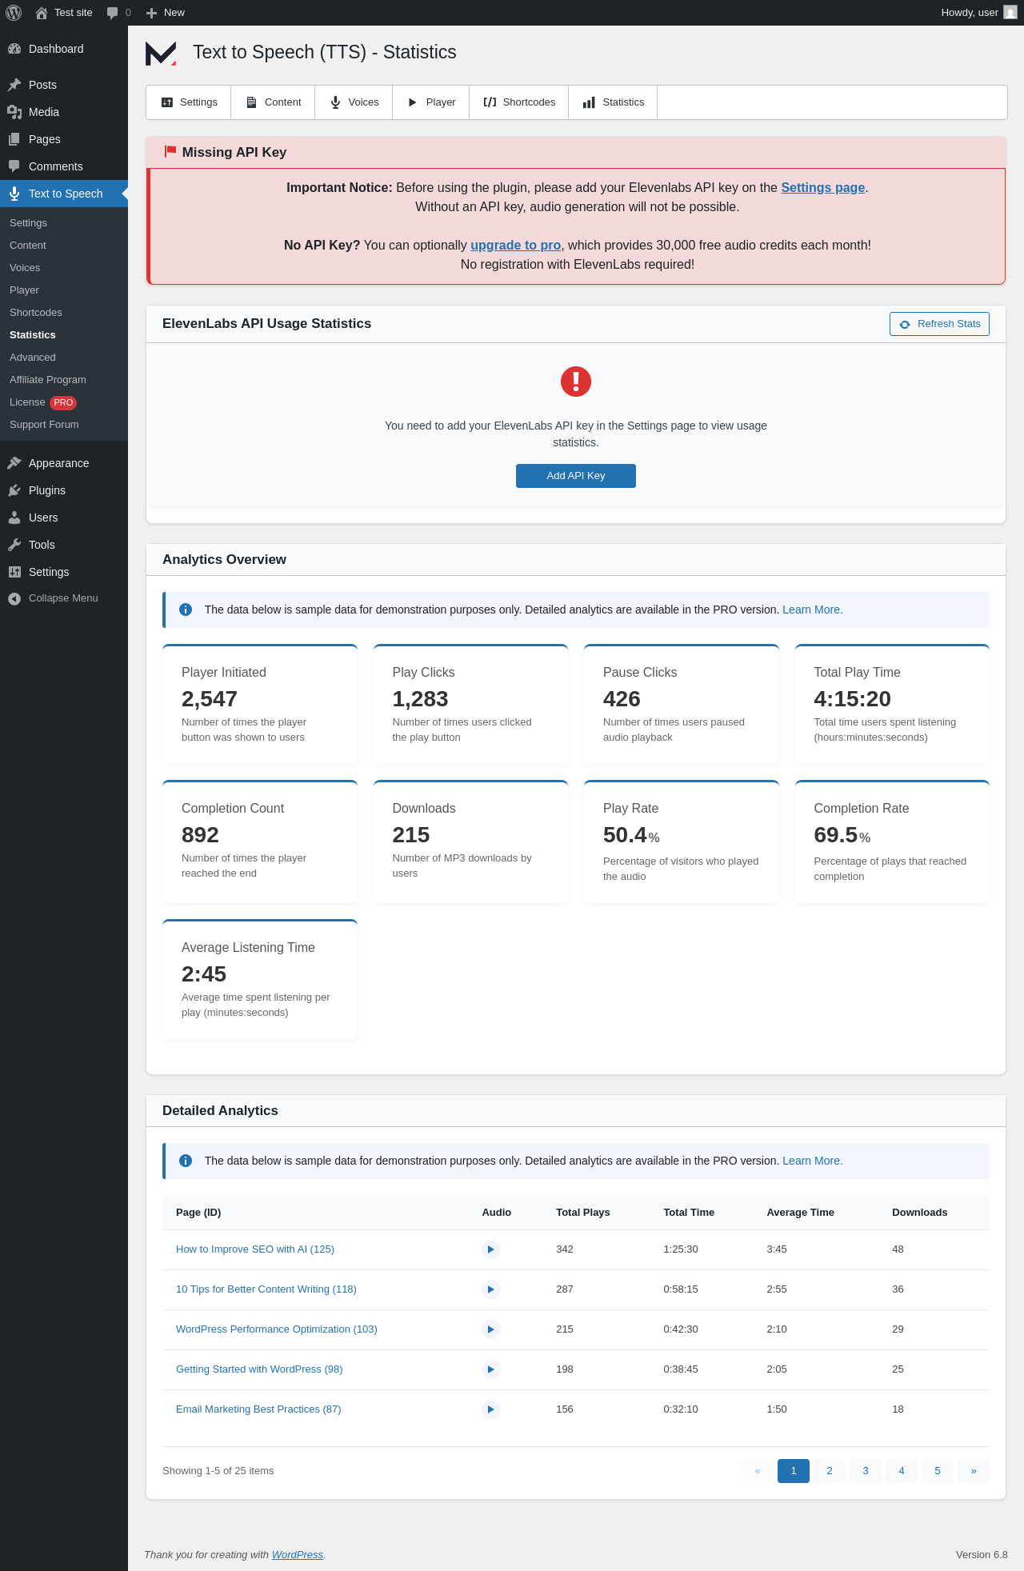Image resolution: width=1024 pixels, height=1571 pixels.
Task: Go to pagination page 1
Action: (794, 1471)
